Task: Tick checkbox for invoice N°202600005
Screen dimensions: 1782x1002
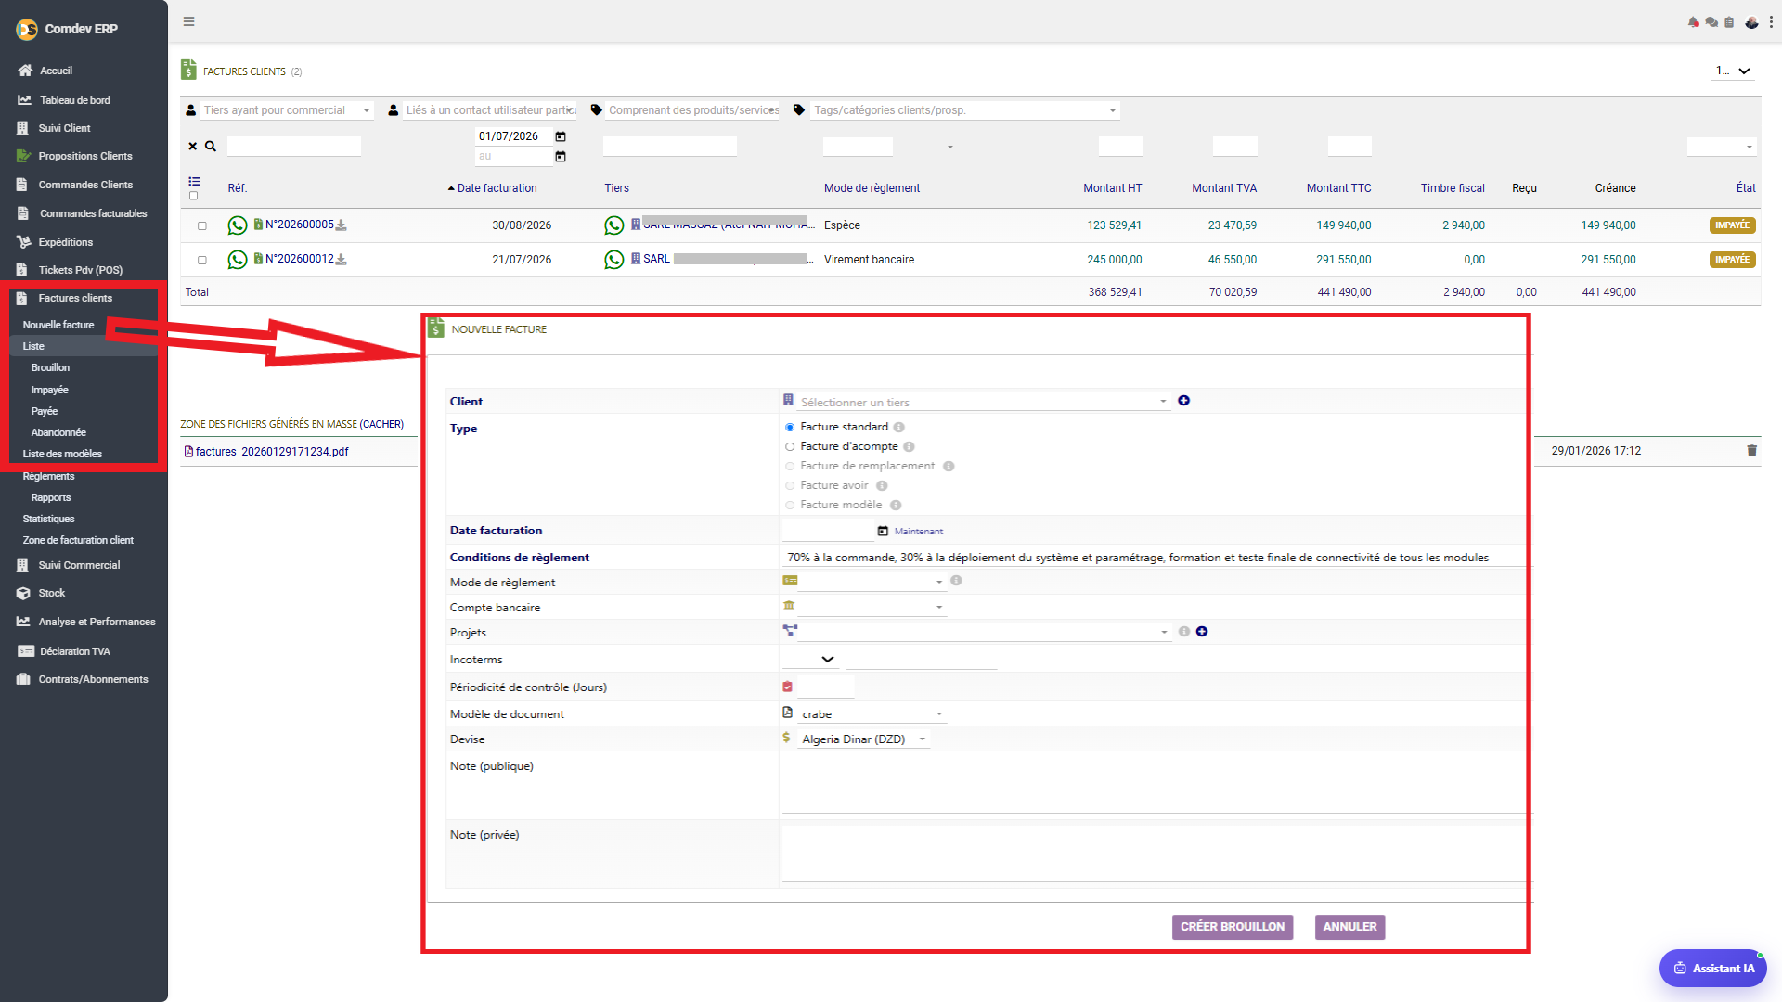Action: point(202,226)
